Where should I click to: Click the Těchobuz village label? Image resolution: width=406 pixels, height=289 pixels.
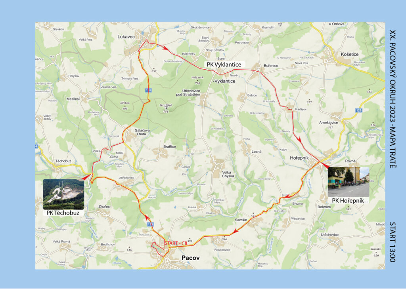(x=63, y=161)
